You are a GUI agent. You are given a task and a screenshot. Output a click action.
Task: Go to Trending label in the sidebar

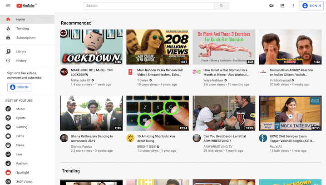click(22, 29)
